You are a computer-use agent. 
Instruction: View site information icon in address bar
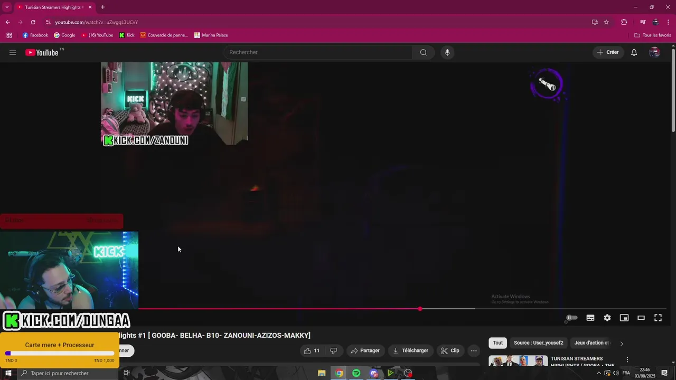(x=48, y=22)
